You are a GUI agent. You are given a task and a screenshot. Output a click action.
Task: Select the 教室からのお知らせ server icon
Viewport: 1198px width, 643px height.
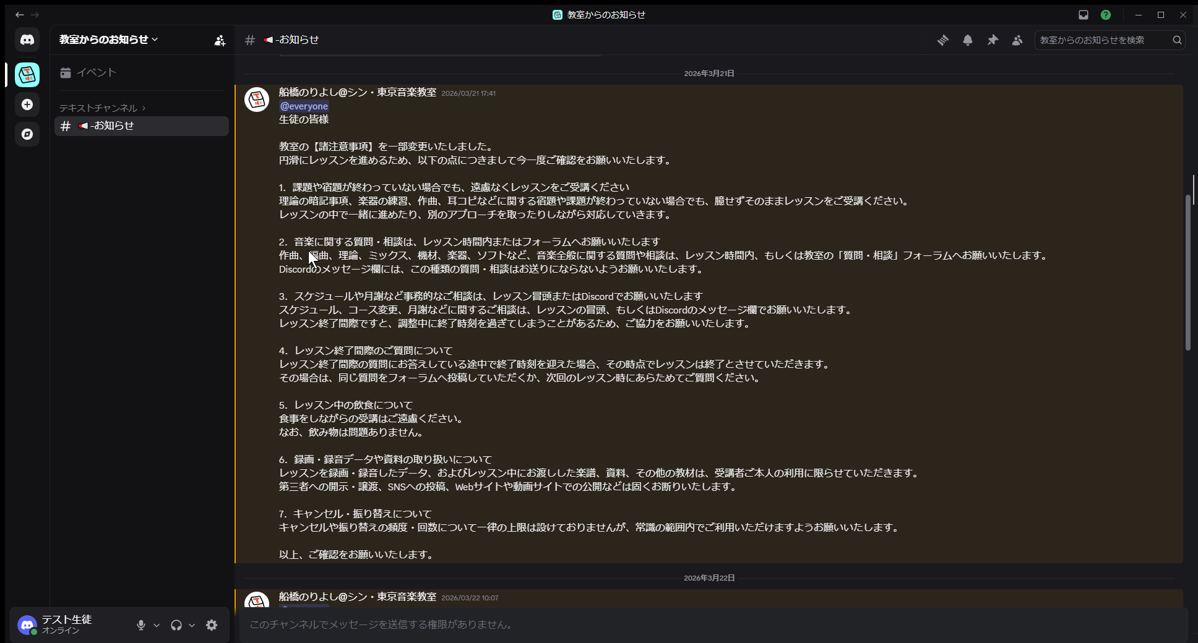pos(27,75)
